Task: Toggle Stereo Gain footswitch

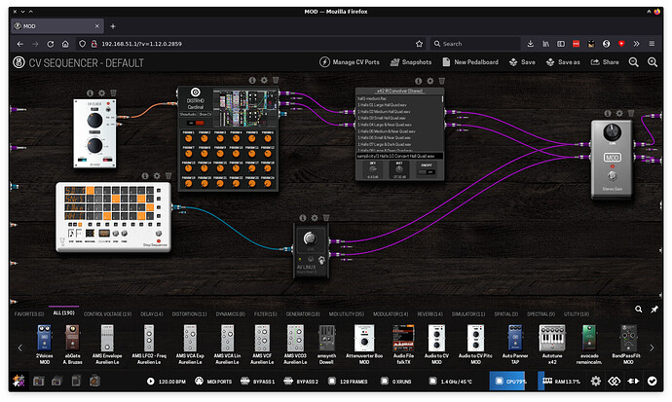Action: (x=612, y=175)
